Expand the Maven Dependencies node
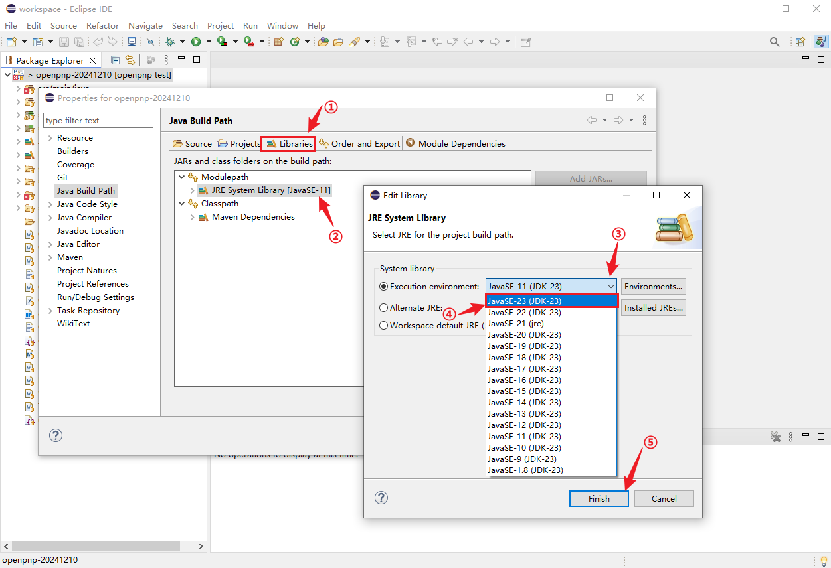Image resolution: width=831 pixels, height=568 pixels. click(x=193, y=217)
